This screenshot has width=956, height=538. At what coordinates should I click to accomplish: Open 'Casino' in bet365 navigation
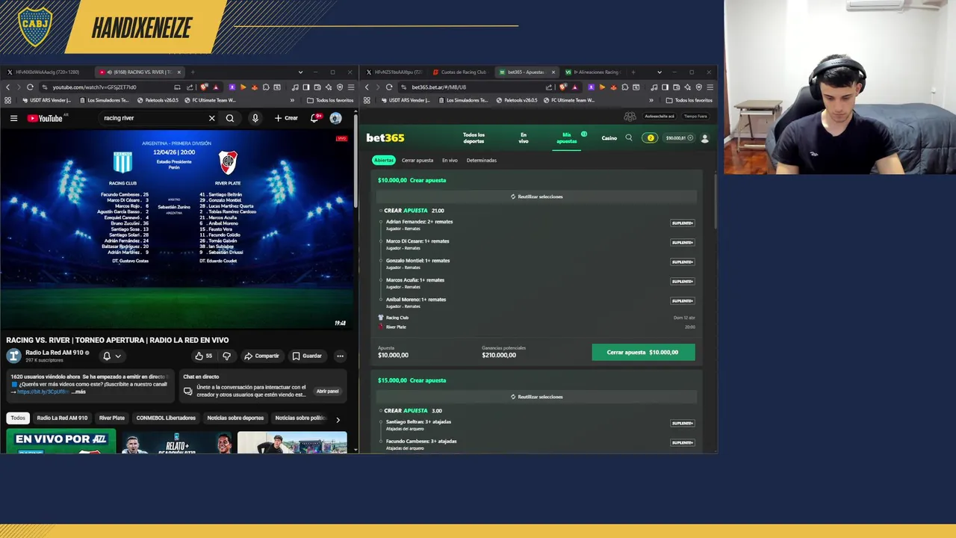(x=609, y=138)
